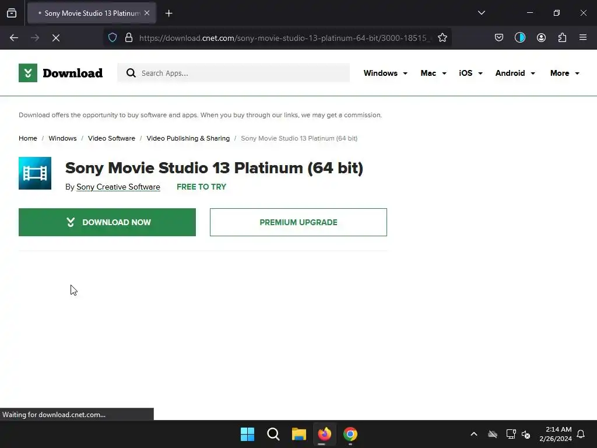Open the Windows Start menu
The width and height of the screenshot is (597, 448).
(247, 434)
